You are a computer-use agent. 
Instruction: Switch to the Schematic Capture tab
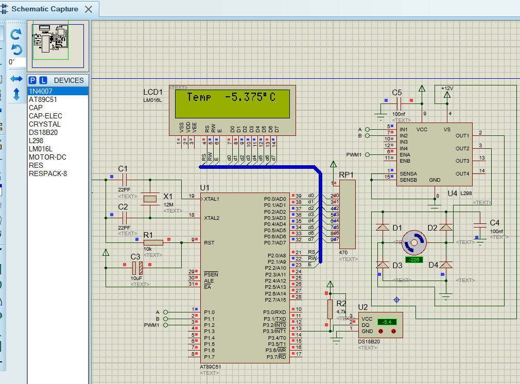[x=44, y=9]
